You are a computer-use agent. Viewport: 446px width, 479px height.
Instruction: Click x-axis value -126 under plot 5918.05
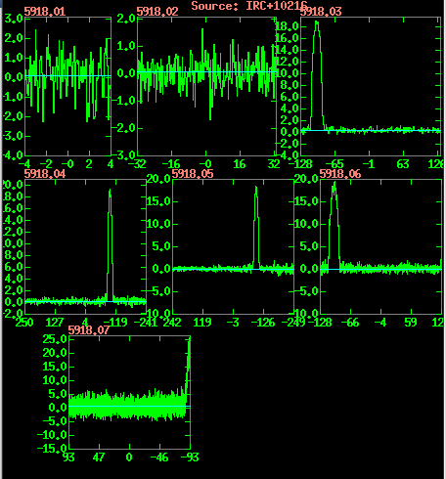[263, 323]
